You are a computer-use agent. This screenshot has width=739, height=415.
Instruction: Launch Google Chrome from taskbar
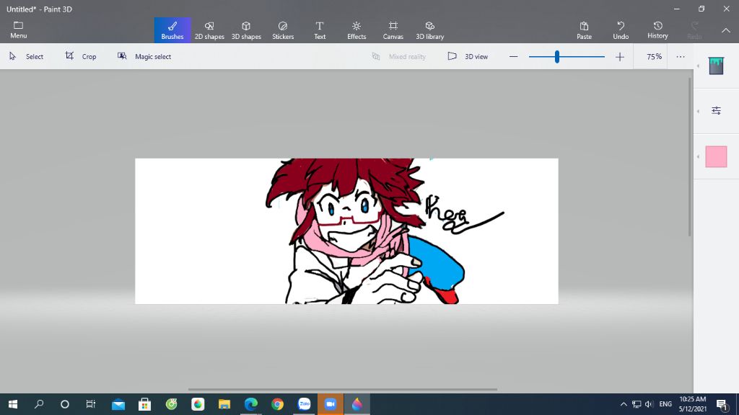[x=277, y=404]
